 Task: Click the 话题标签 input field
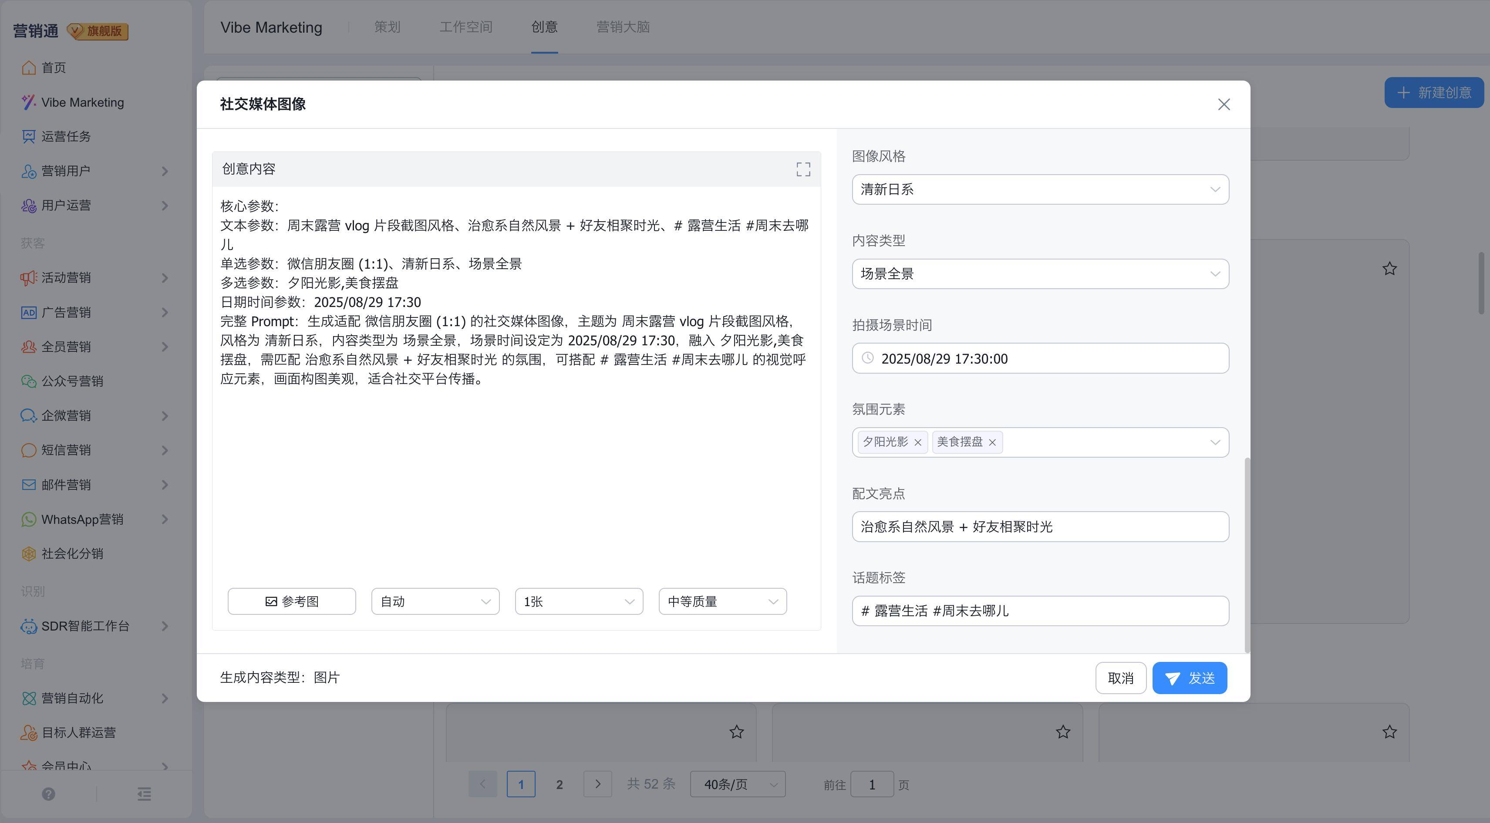point(1040,611)
